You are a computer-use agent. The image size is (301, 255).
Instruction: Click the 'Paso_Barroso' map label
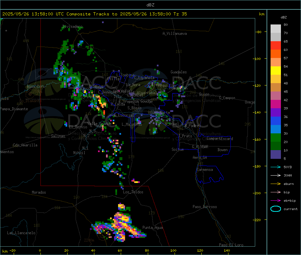[x=205, y=207]
